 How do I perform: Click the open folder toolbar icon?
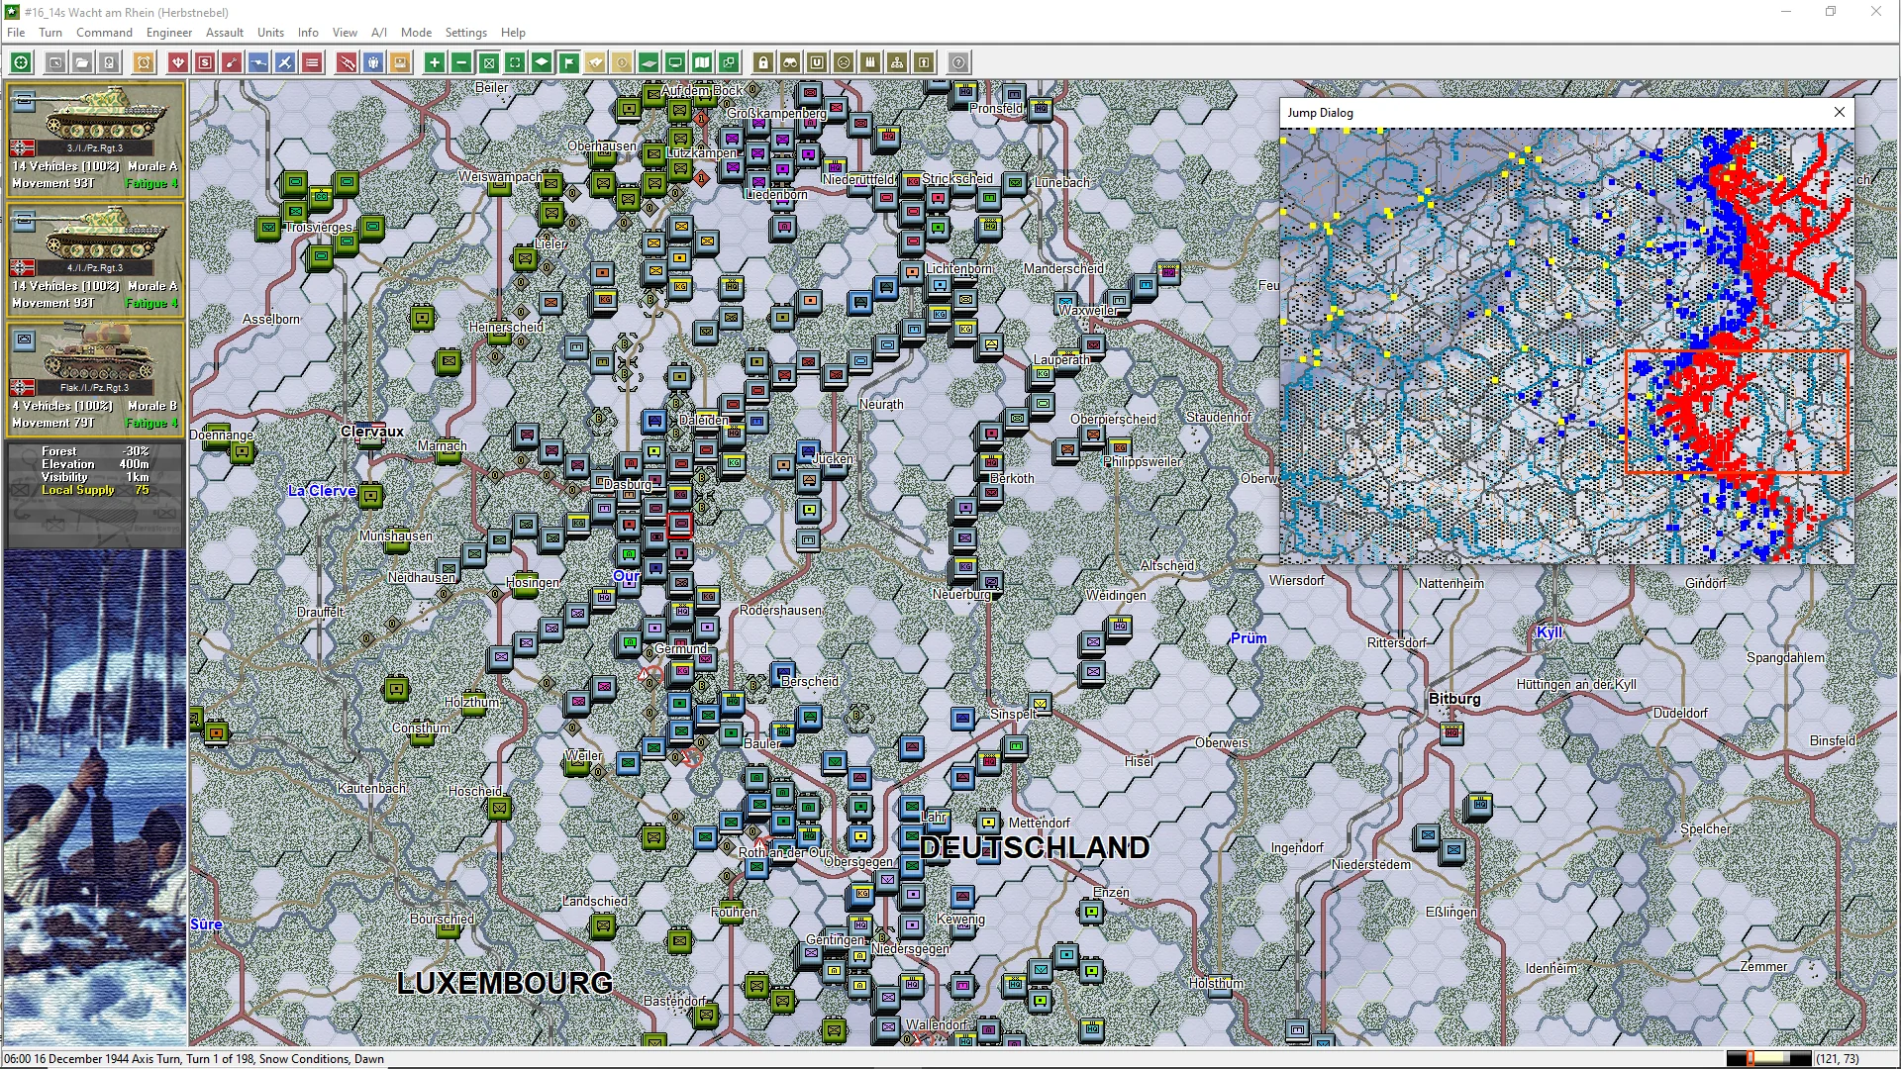coord(82,62)
